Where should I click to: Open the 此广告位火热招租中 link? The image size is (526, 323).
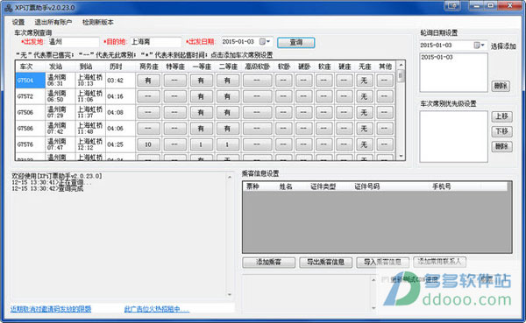pyautogui.click(x=157, y=309)
